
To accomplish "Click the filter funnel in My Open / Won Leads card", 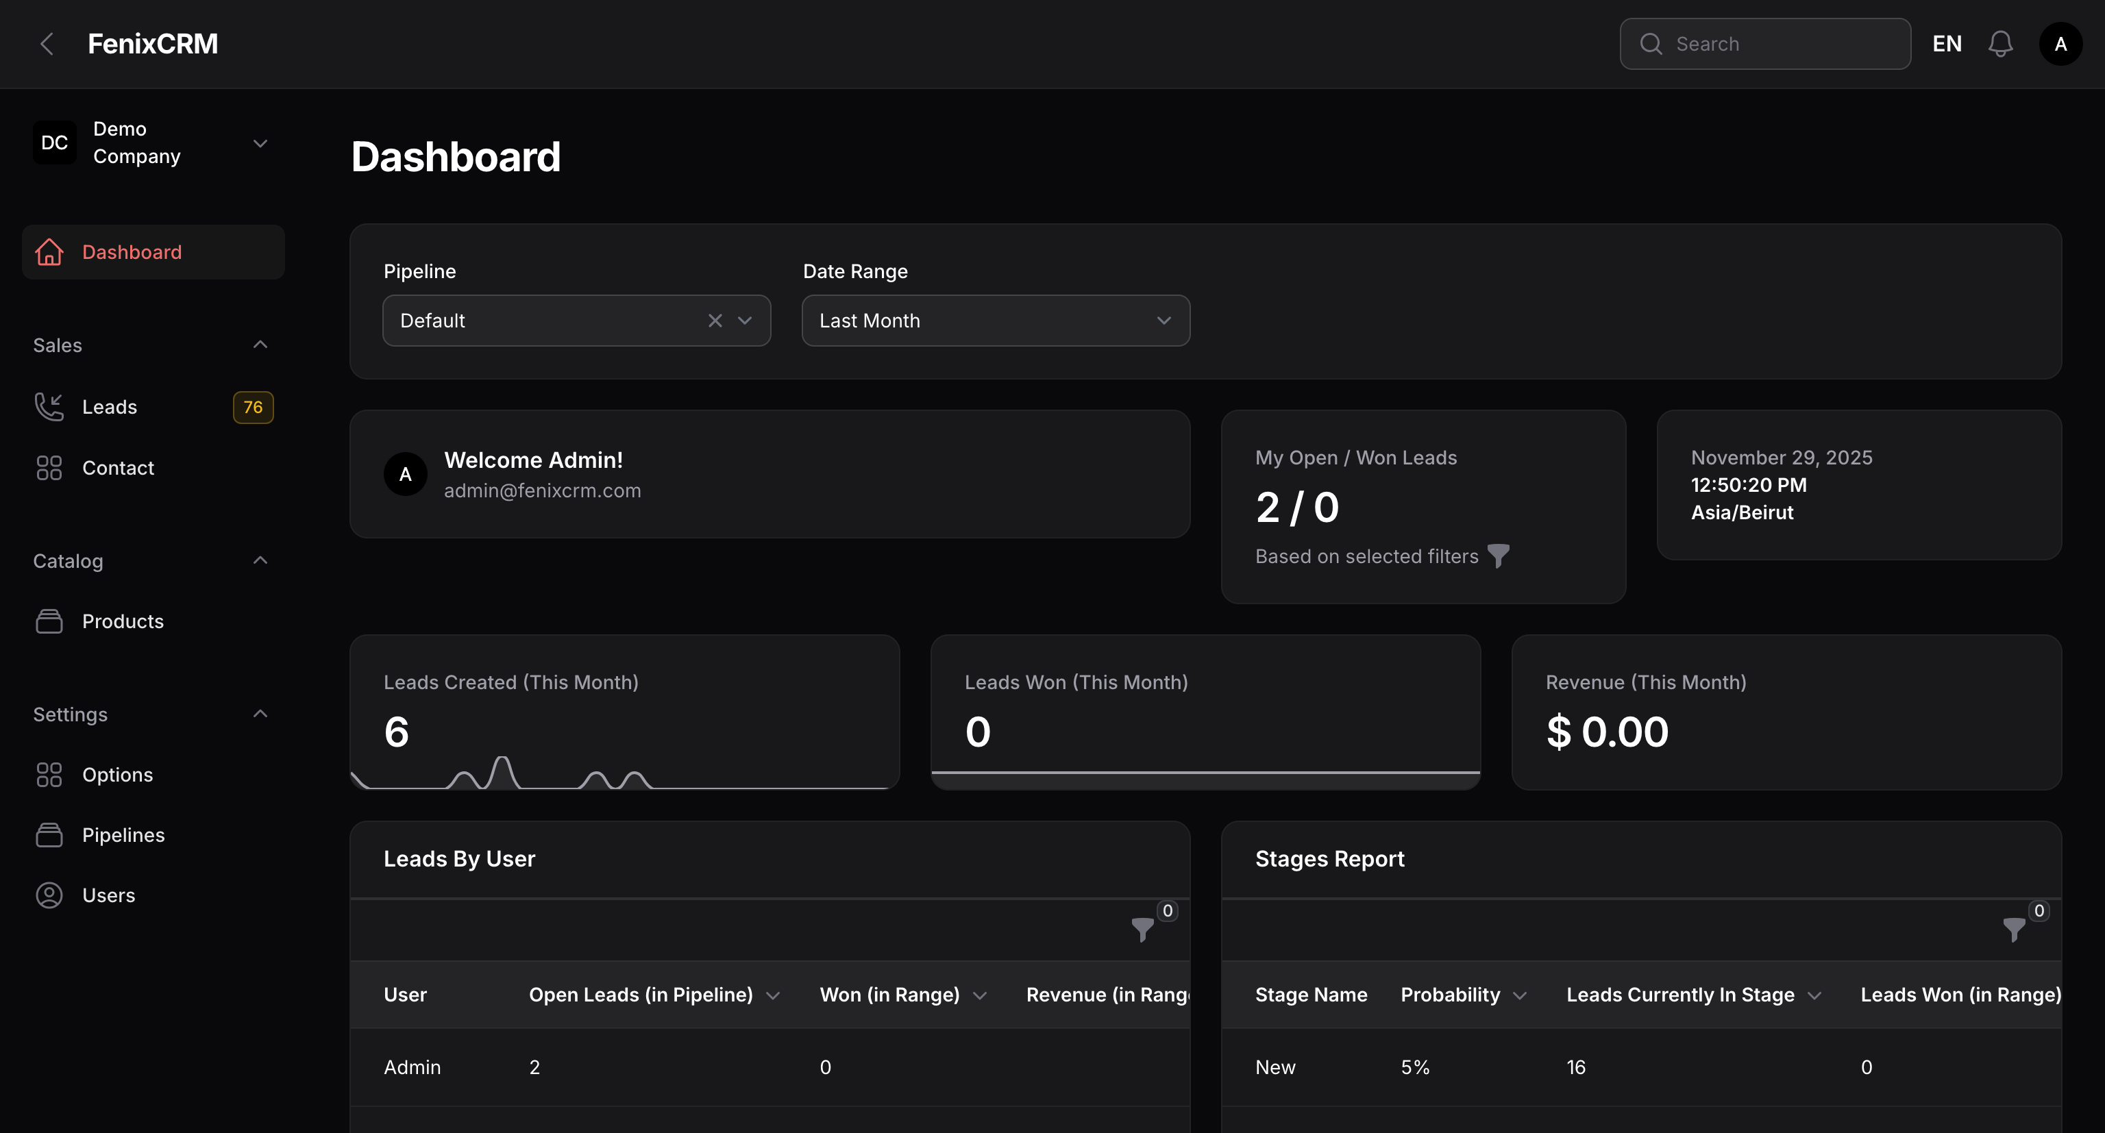I will tap(1499, 556).
